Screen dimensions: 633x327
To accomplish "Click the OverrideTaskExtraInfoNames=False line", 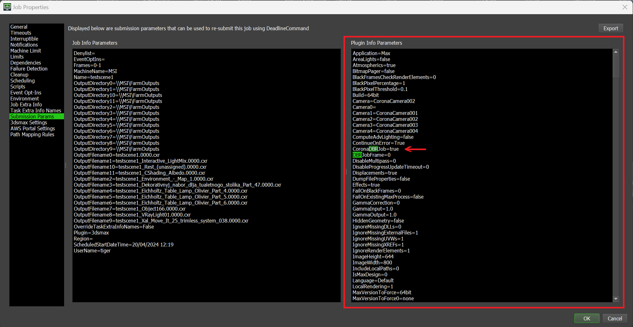I will pyautogui.click(x=114, y=227).
